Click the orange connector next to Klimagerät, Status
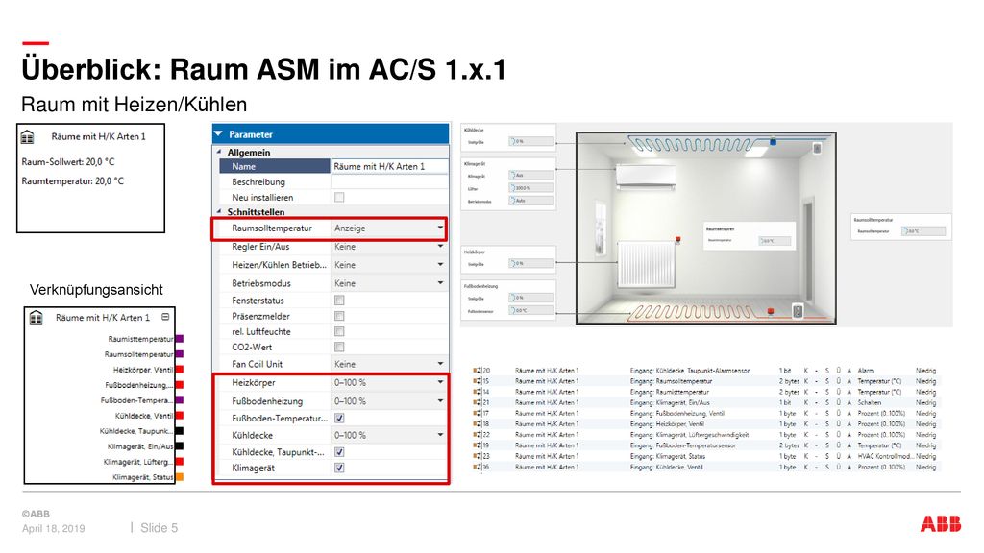Screen dimensions: 984x553 [x=180, y=477]
